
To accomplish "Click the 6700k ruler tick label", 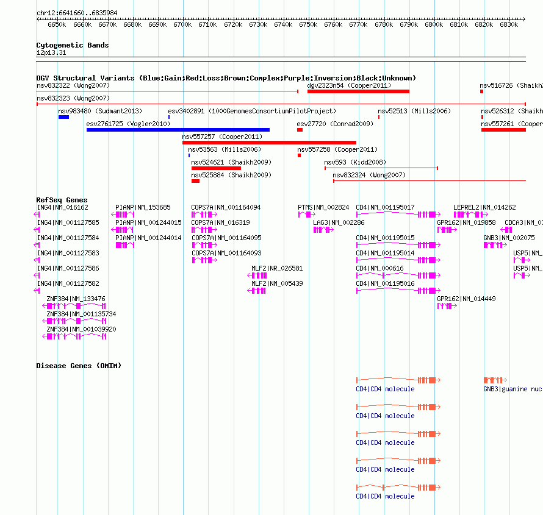I will pyautogui.click(x=182, y=24).
